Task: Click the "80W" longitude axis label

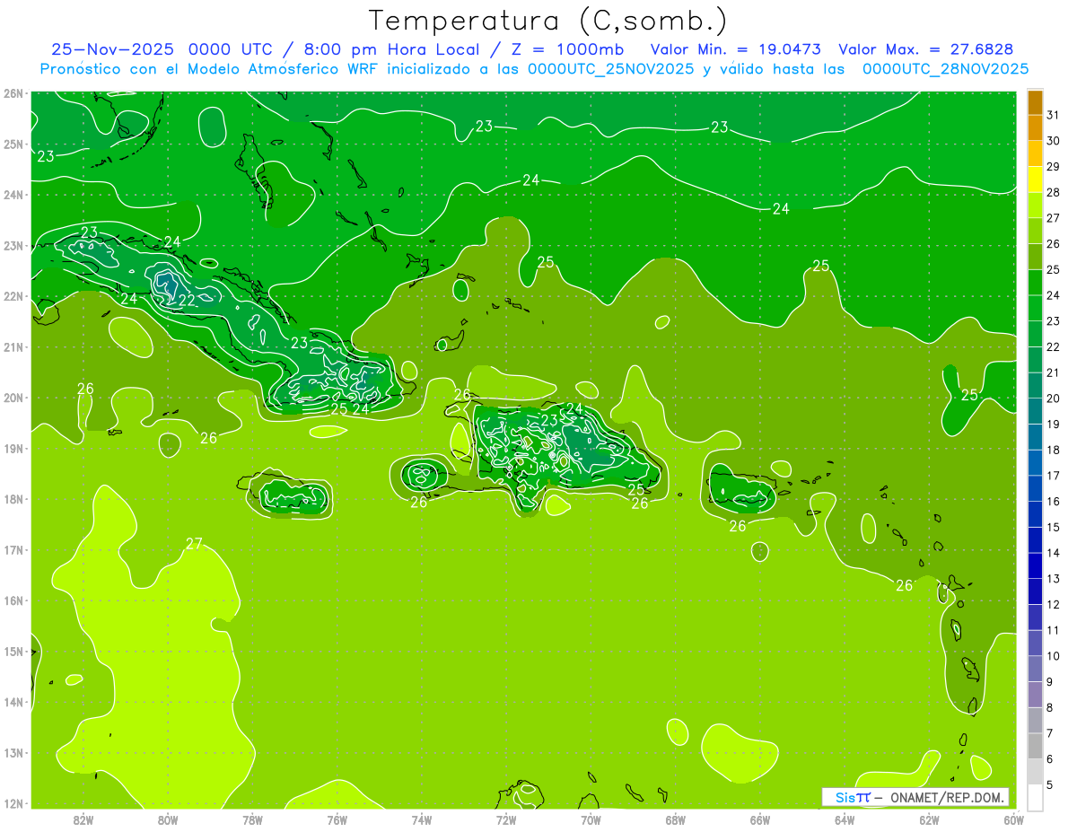Action: (x=168, y=819)
